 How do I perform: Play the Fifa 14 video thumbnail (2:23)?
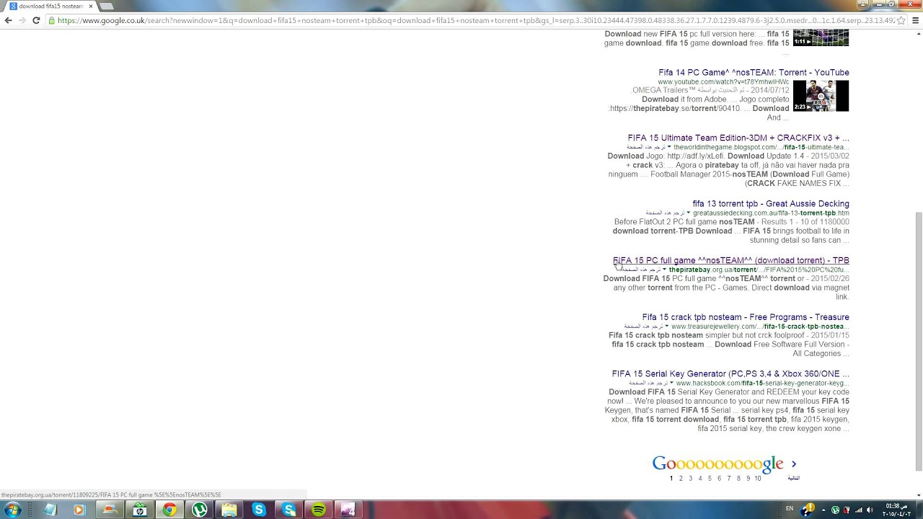[x=821, y=96]
